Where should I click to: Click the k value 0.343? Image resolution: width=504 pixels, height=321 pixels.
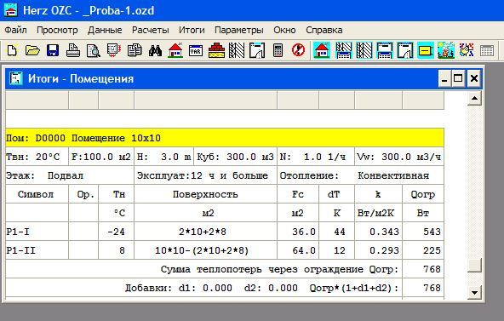pos(384,232)
